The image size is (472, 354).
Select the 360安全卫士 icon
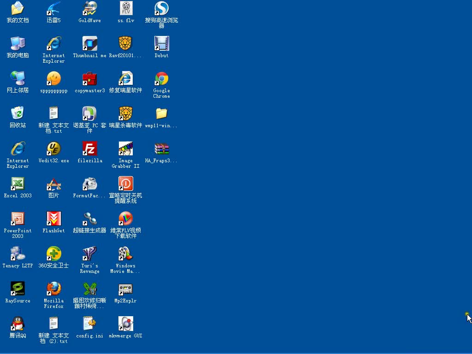tap(53, 254)
